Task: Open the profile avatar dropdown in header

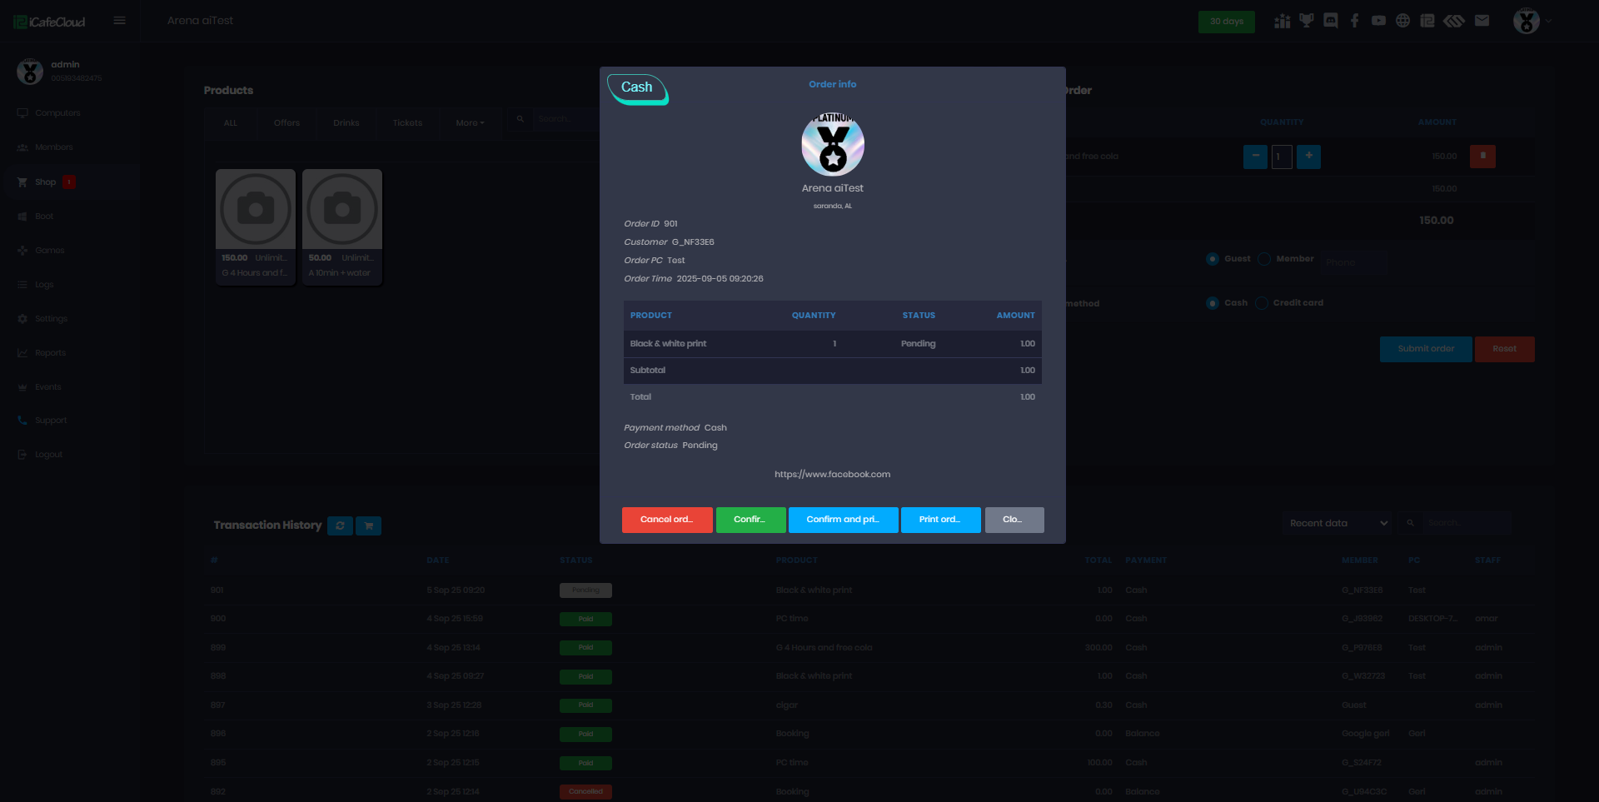Action: [1532, 21]
